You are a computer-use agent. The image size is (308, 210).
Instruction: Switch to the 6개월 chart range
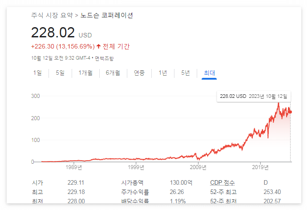113,73
